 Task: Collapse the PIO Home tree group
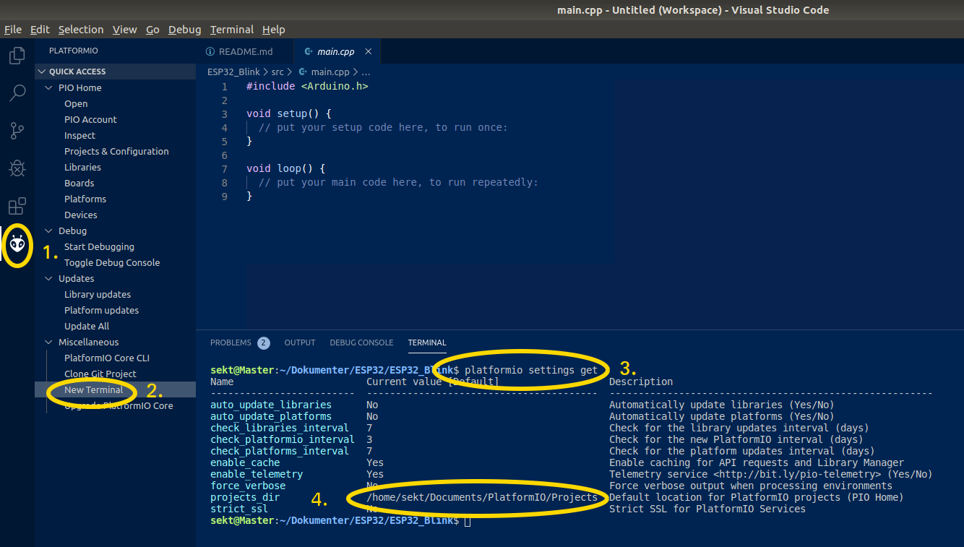point(49,87)
